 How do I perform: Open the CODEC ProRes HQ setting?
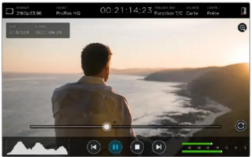(68, 11)
